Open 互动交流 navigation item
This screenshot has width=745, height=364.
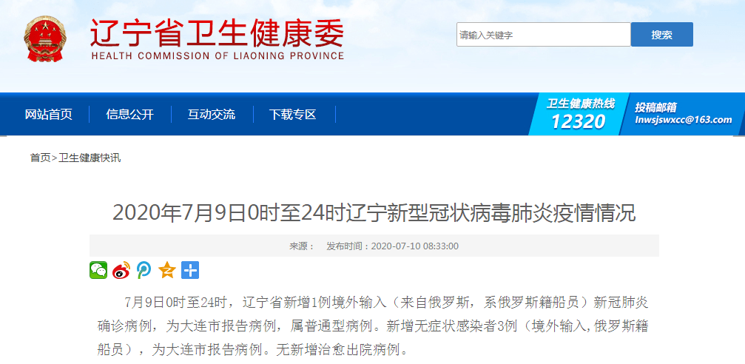click(x=212, y=115)
